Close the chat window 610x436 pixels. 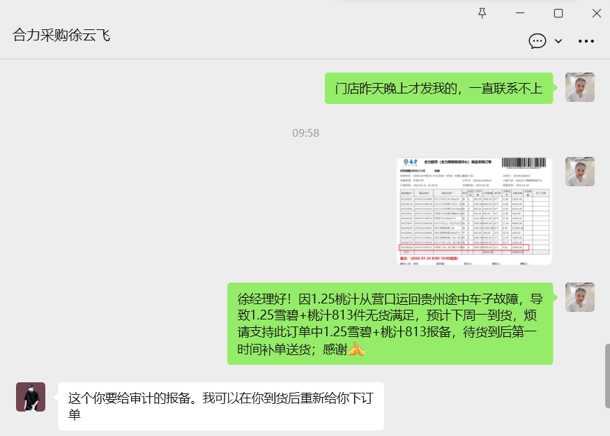click(x=596, y=13)
